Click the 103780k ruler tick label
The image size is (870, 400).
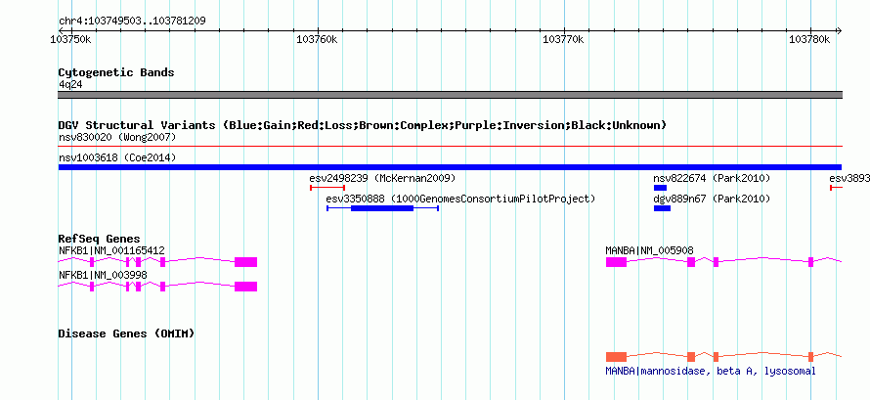point(809,39)
